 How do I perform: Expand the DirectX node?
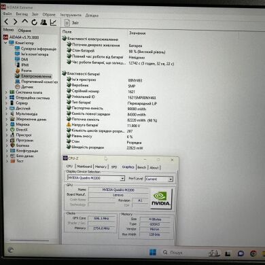click(6, 130)
